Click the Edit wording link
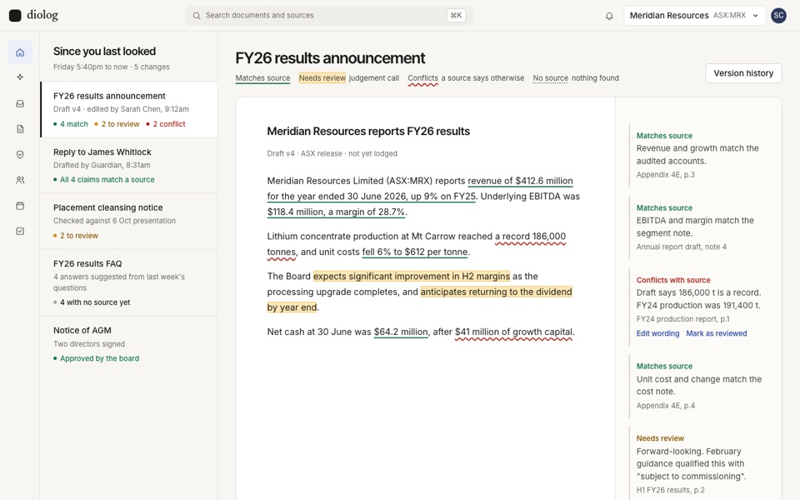This screenshot has width=800, height=500. pyautogui.click(x=657, y=333)
